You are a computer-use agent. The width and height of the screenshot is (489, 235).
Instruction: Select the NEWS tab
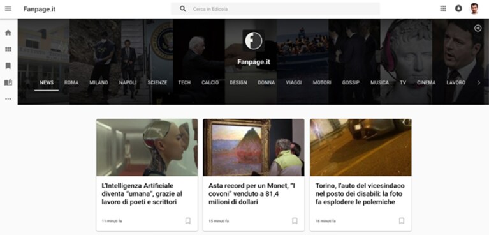click(x=47, y=83)
